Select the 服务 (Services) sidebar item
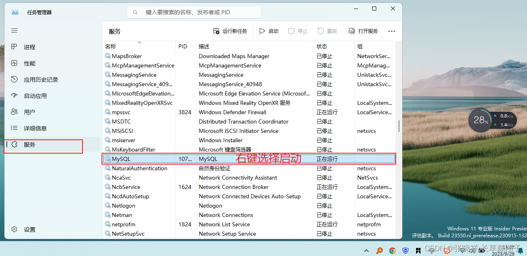Screen dimensions: 527x256 [x=52, y=145]
